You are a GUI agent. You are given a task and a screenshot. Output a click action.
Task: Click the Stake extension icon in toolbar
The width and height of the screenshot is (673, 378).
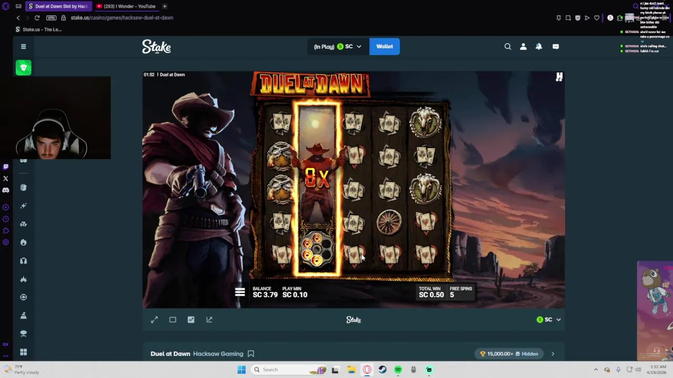click(x=610, y=18)
